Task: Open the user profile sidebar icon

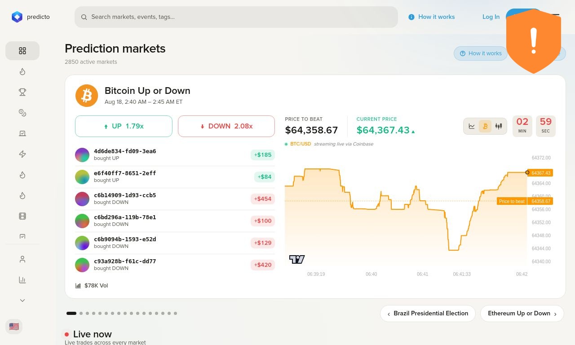Action: tap(22, 259)
